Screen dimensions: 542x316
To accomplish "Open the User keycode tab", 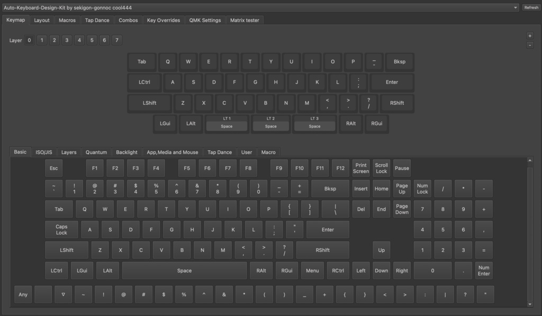I will (247, 152).
